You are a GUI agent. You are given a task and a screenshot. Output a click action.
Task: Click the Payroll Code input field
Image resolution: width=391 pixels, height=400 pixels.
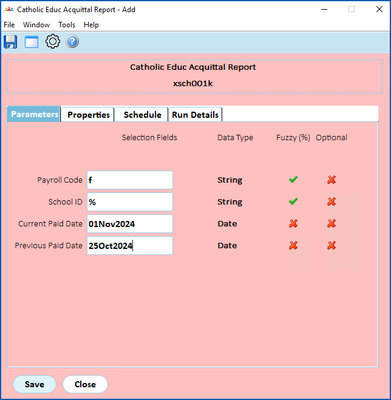click(130, 180)
